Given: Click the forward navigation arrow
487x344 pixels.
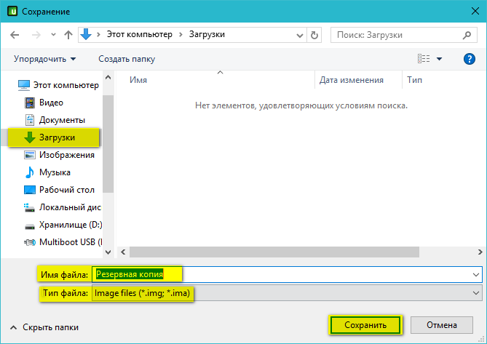Looking at the screenshot, I should click(36, 35).
